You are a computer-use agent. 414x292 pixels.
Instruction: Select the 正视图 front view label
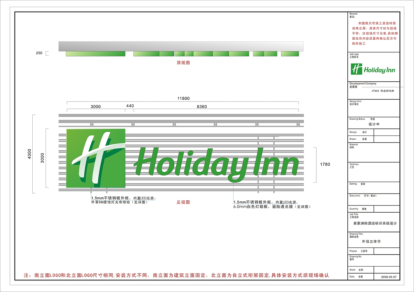point(183,202)
